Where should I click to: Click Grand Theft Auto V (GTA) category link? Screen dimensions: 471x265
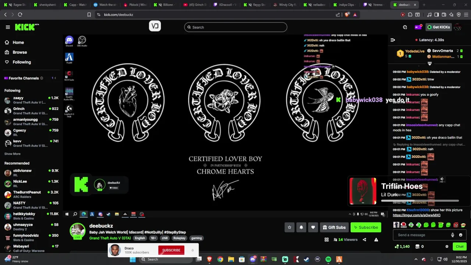[110, 238]
